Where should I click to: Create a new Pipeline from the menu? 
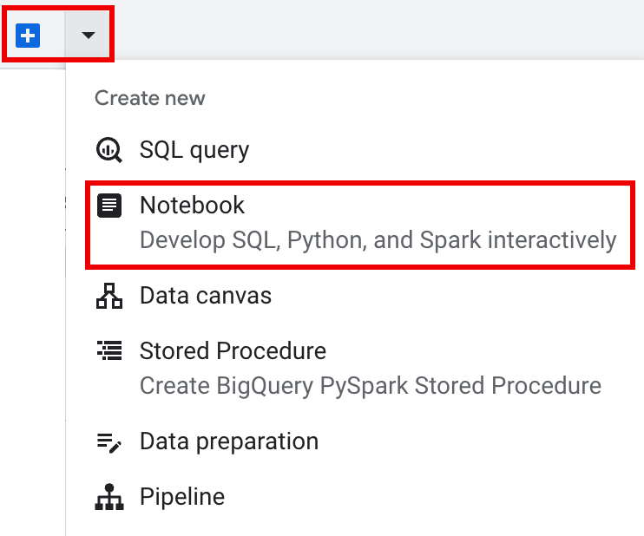point(182,497)
